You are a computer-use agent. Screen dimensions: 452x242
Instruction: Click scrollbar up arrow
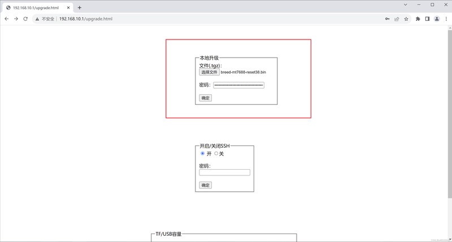pos(450,28)
